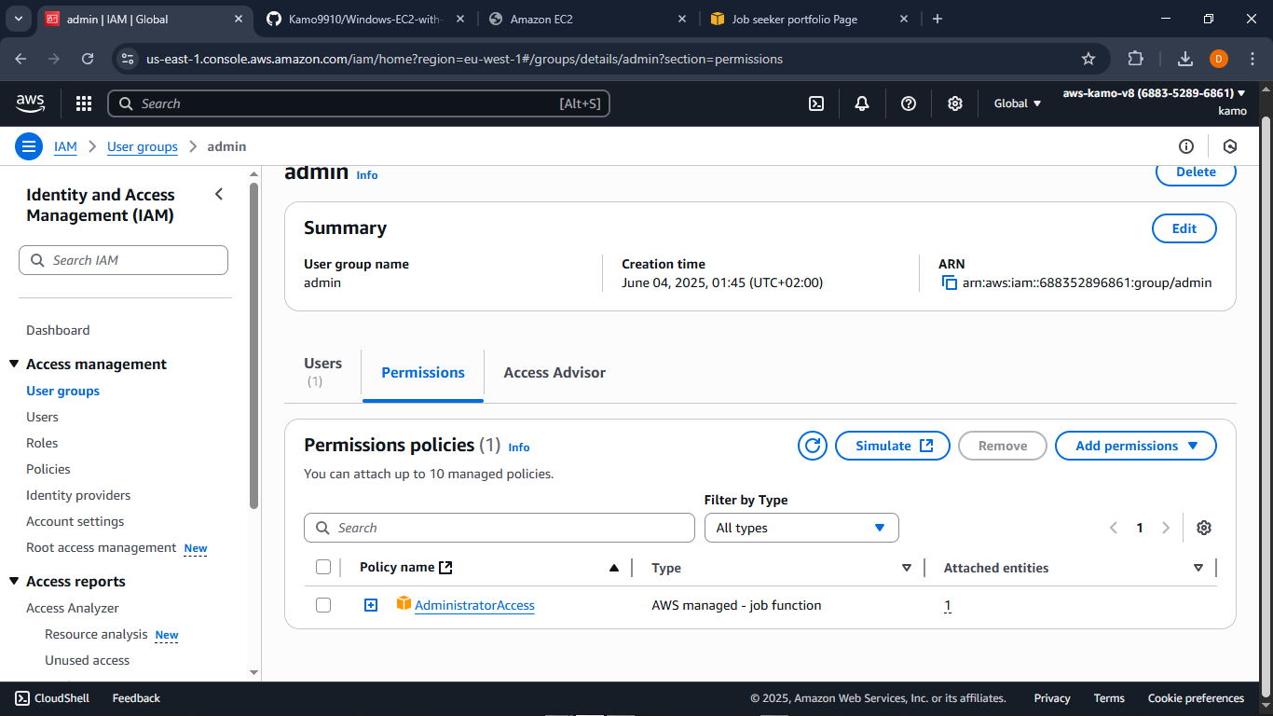
Task: Open the Add permissions dropdown
Action: tap(1135, 446)
